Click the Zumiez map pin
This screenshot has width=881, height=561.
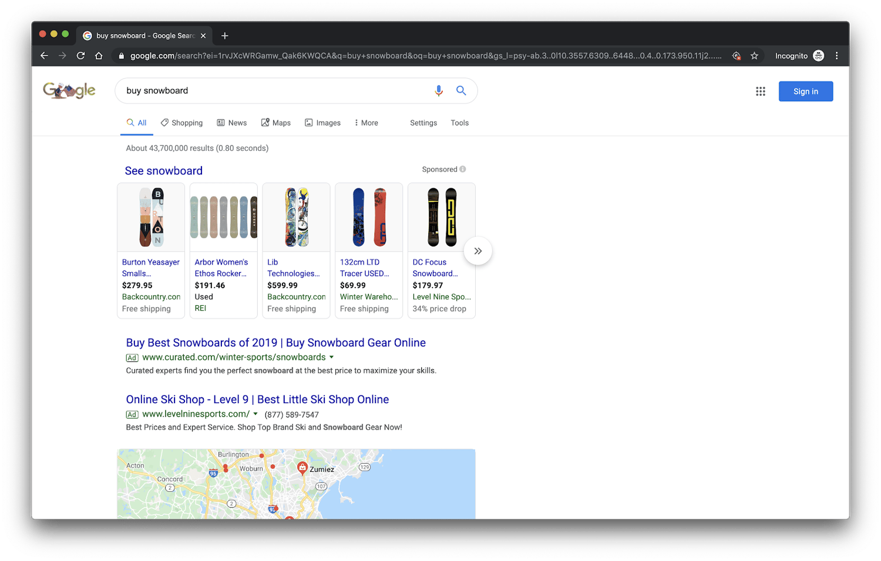pyautogui.click(x=302, y=468)
